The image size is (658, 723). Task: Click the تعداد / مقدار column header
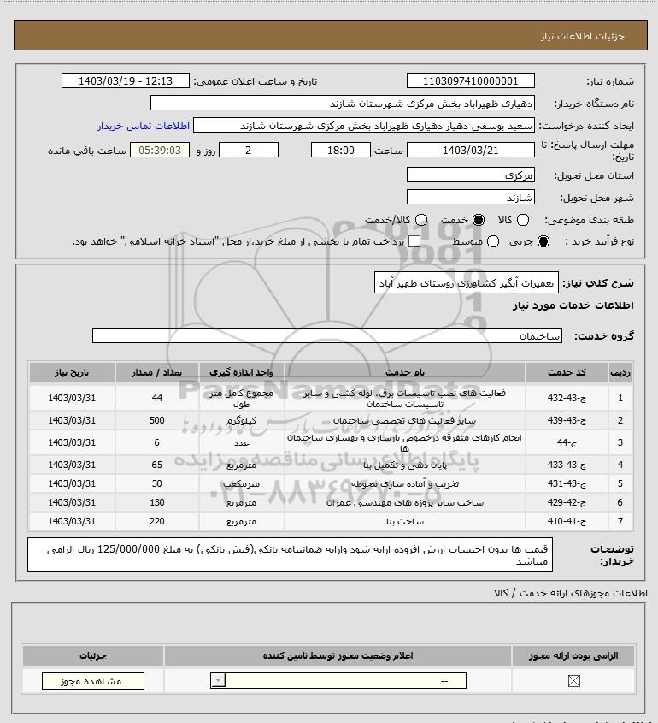coord(157,372)
